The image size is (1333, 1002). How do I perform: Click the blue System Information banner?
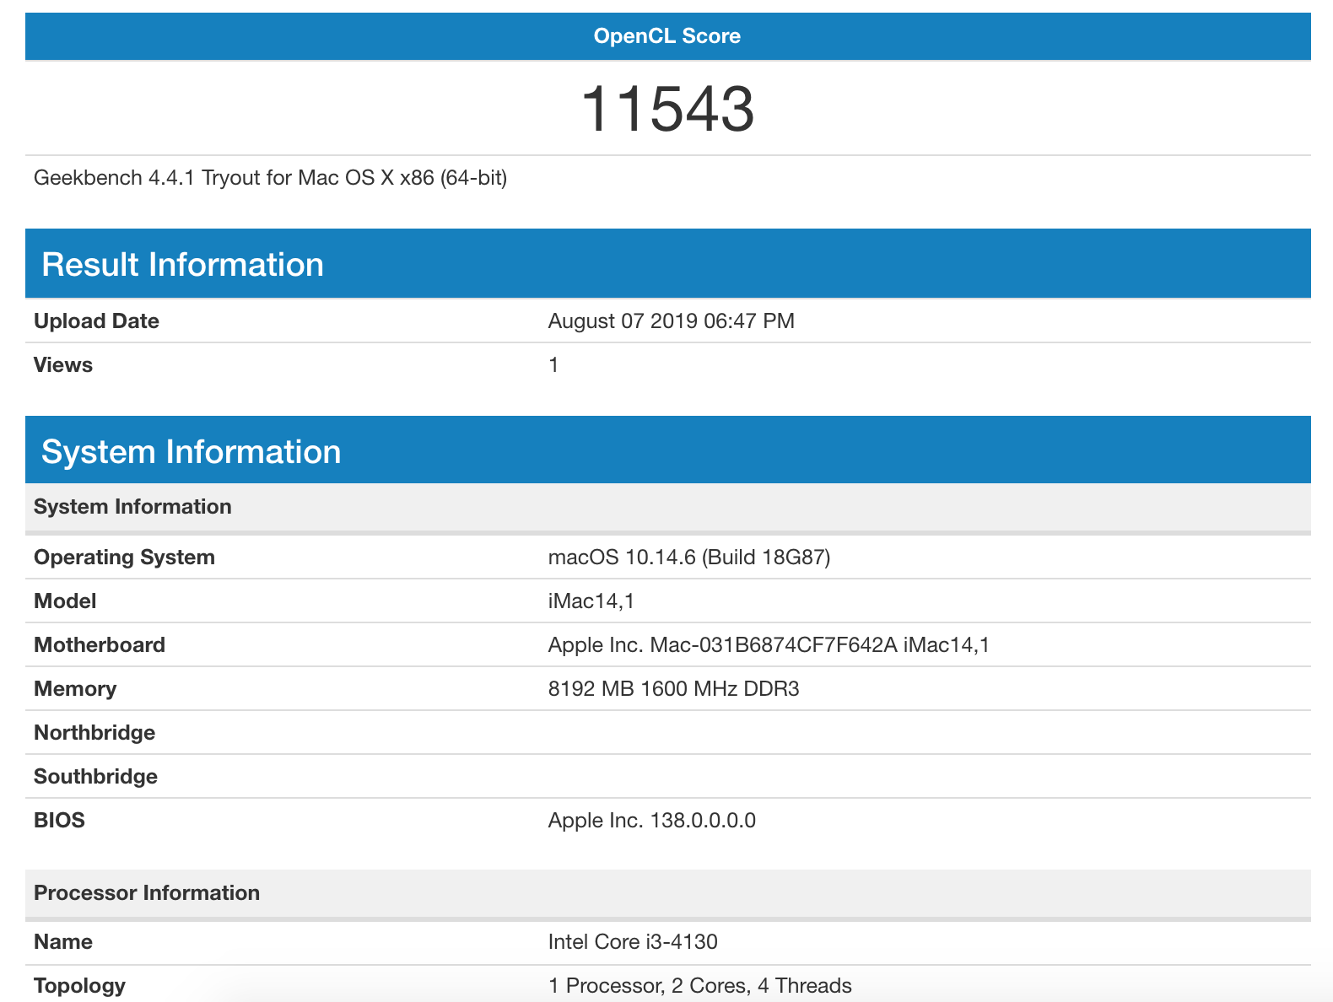point(667,450)
